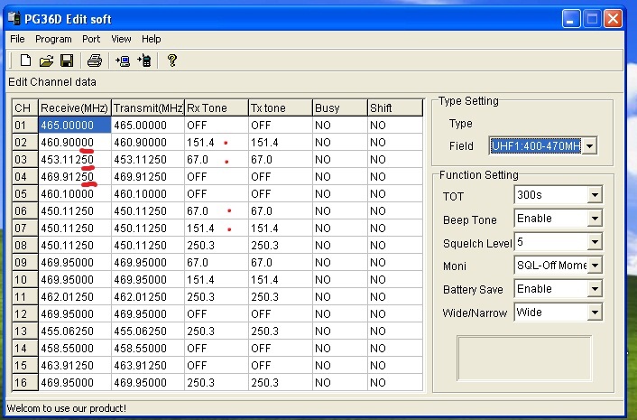Click the Tx tone column header
The width and height of the screenshot is (637, 420).
[x=281, y=108]
